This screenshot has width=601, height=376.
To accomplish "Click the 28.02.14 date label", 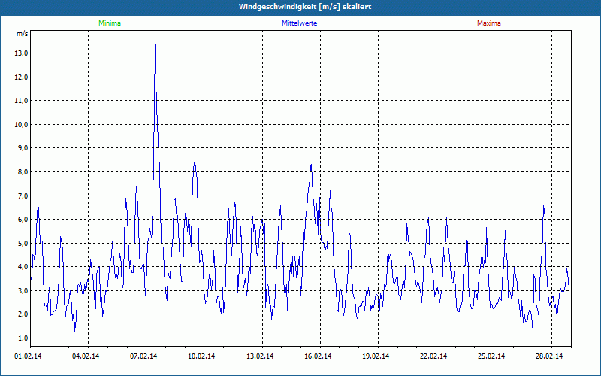I will pyautogui.click(x=549, y=356).
